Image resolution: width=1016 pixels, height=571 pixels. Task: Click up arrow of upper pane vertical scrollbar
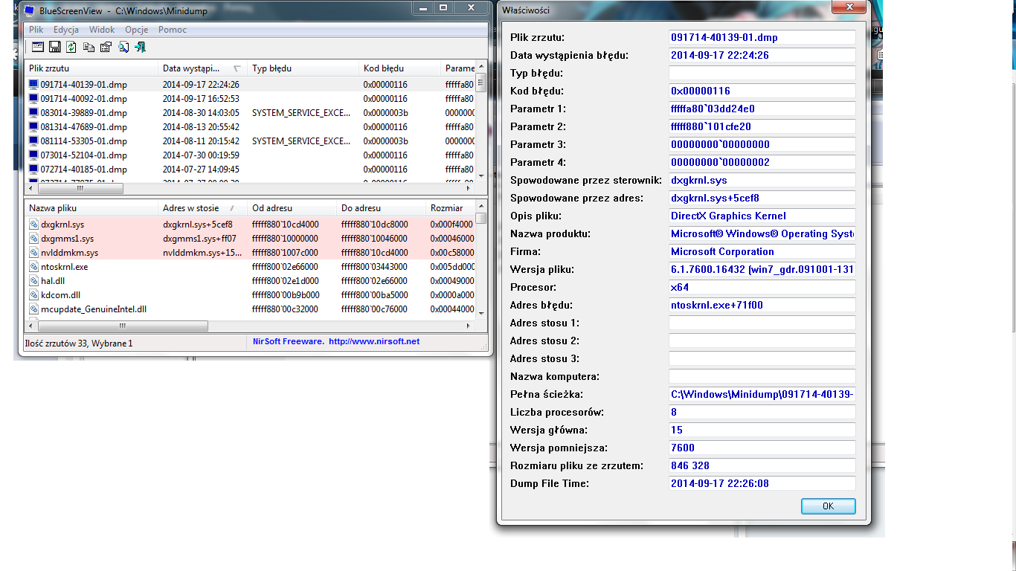481,66
